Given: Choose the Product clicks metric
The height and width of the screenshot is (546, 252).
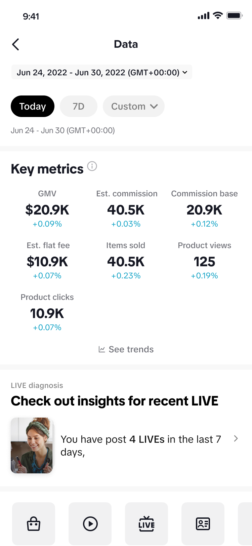Looking at the screenshot, I should [47, 313].
